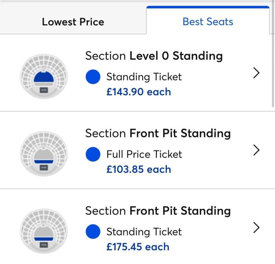Expand the Level 0 Standing row with the chevron
This screenshot has width=275, height=264.
click(257, 73)
